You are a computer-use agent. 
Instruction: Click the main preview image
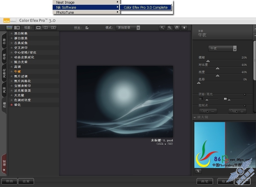click(x=125, y=102)
